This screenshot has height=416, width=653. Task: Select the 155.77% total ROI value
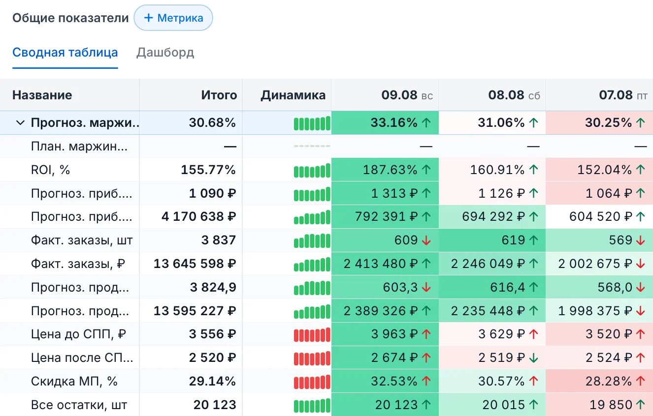[x=208, y=170]
